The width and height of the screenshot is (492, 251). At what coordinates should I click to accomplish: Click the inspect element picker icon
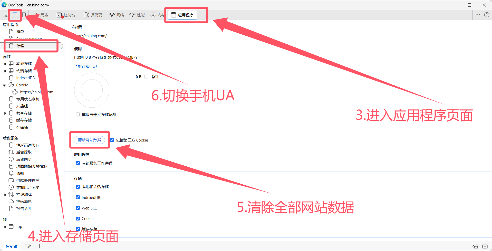[5, 15]
